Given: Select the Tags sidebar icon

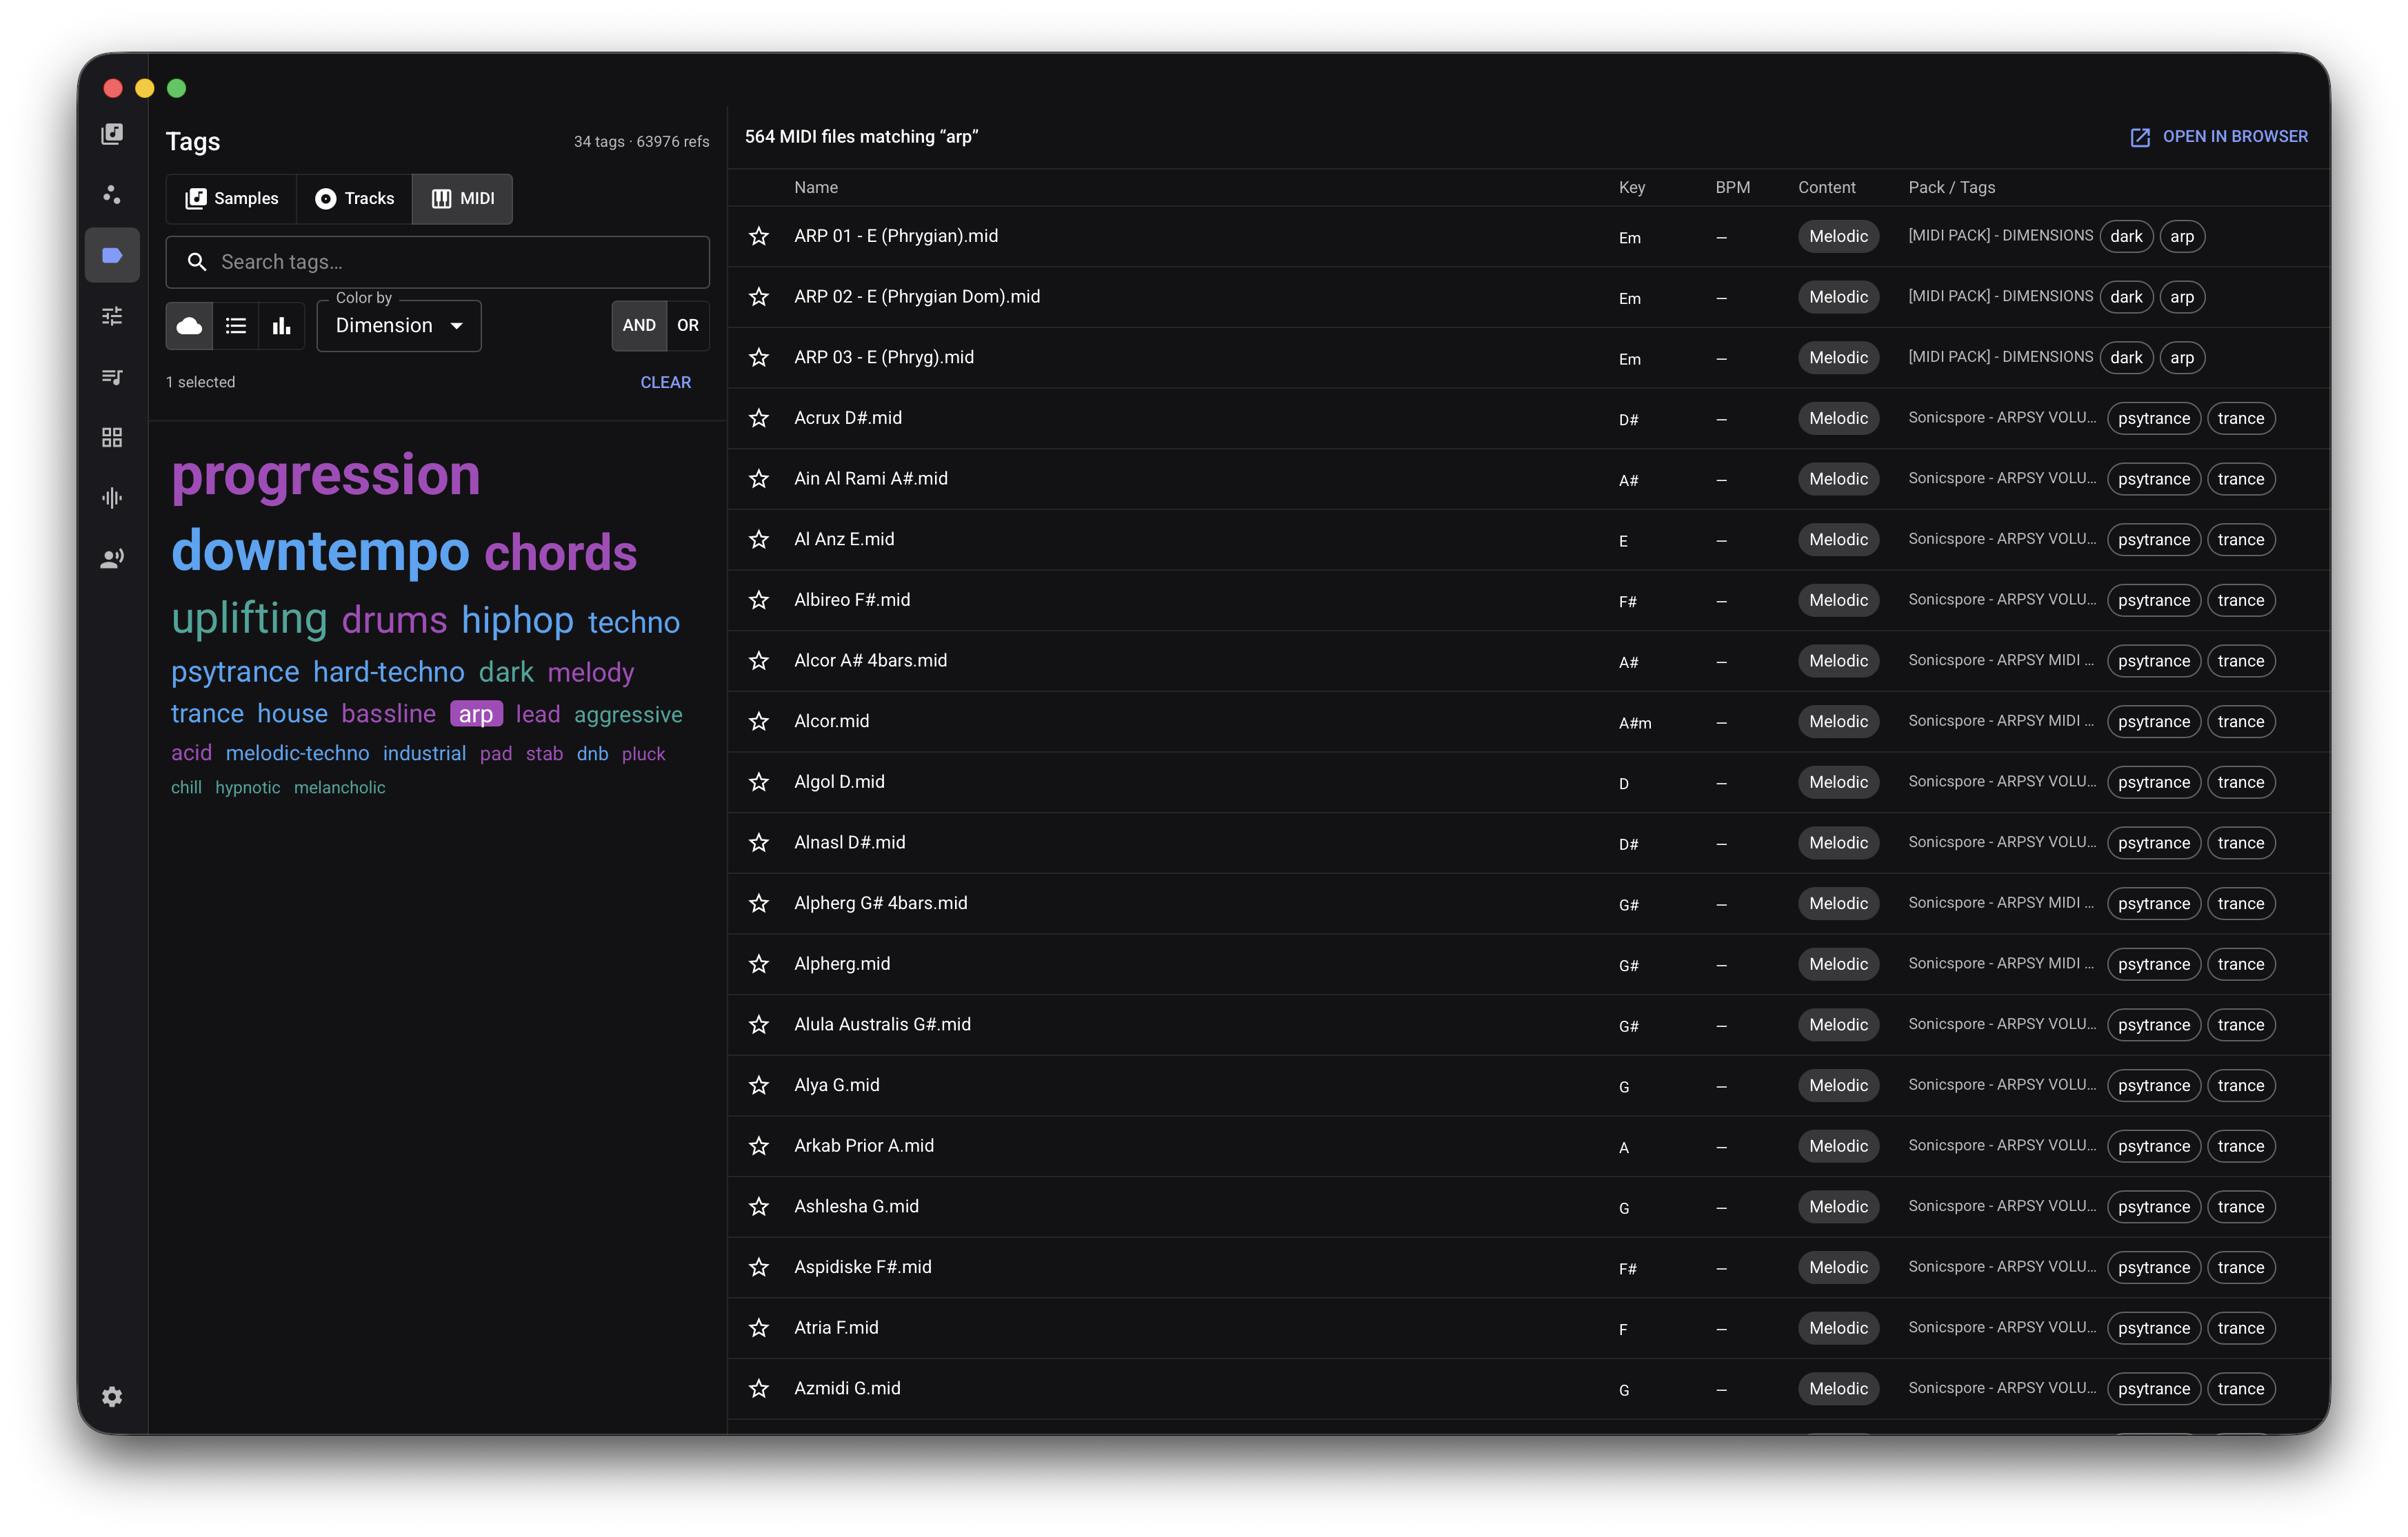Looking at the screenshot, I should [112, 255].
